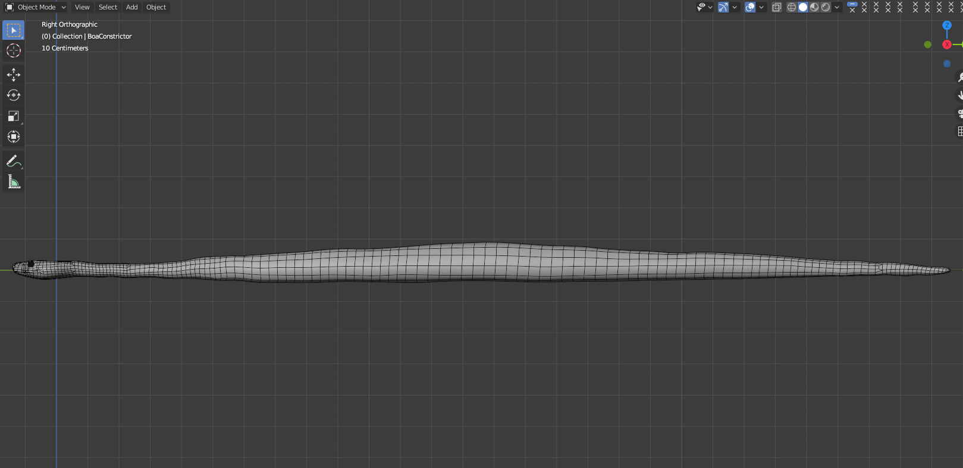Open the Select menu
The width and height of the screenshot is (963, 468).
pyautogui.click(x=108, y=7)
